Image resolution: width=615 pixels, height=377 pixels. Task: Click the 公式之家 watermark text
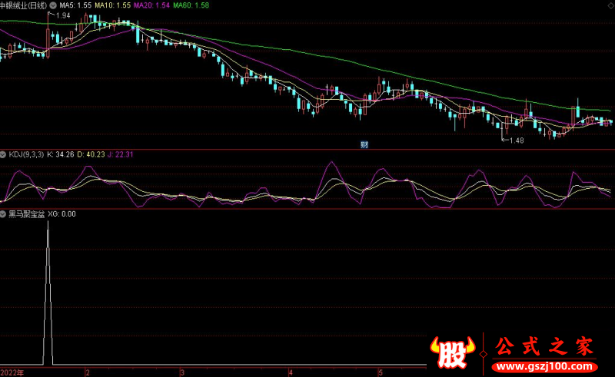click(543, 346)
